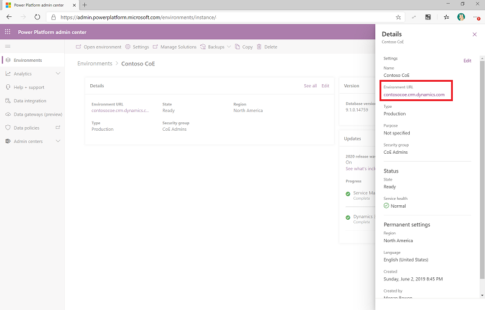Click the browser address bar URL
485x310 pixels.
[x=138, y=18]
